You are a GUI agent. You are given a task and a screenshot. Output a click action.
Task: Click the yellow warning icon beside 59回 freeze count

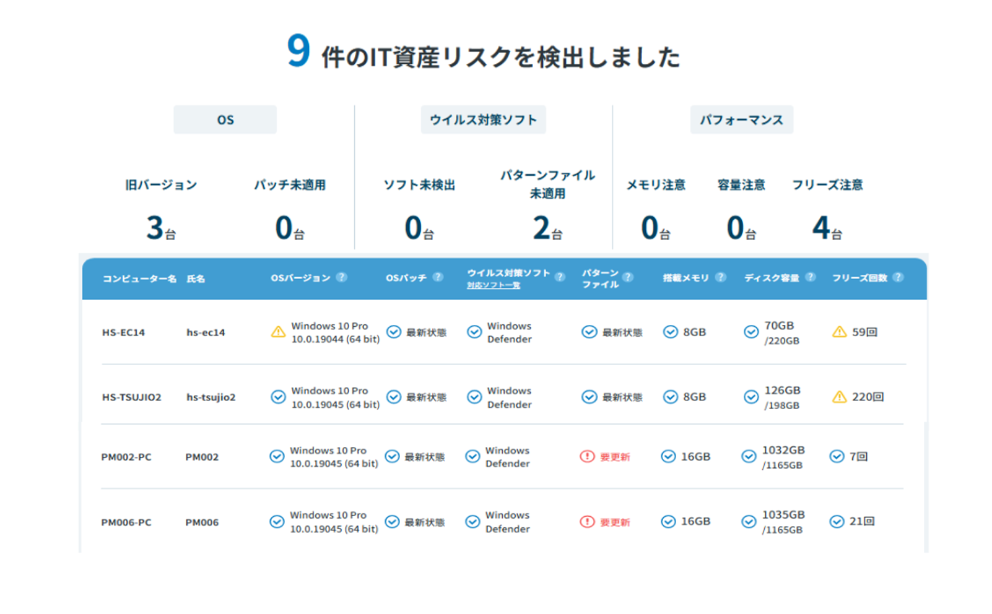(839, 332)
